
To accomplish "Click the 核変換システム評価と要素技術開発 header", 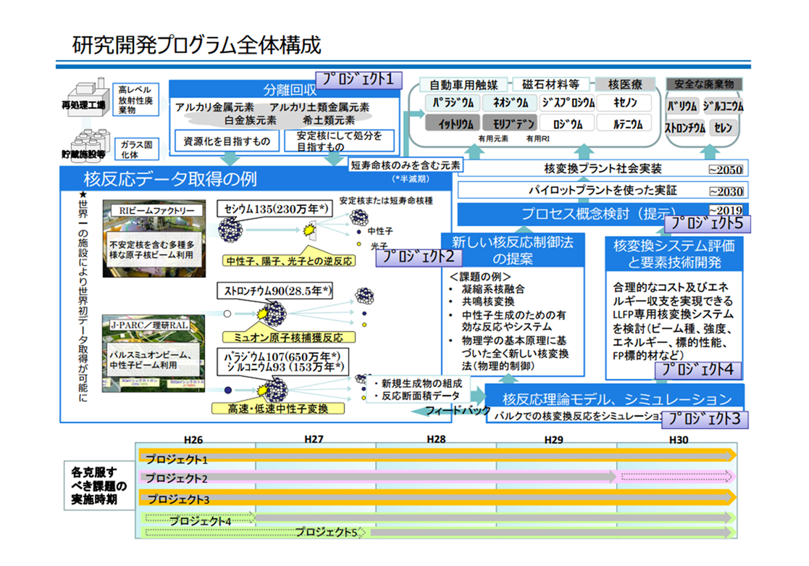I will (x=674, y=254).
